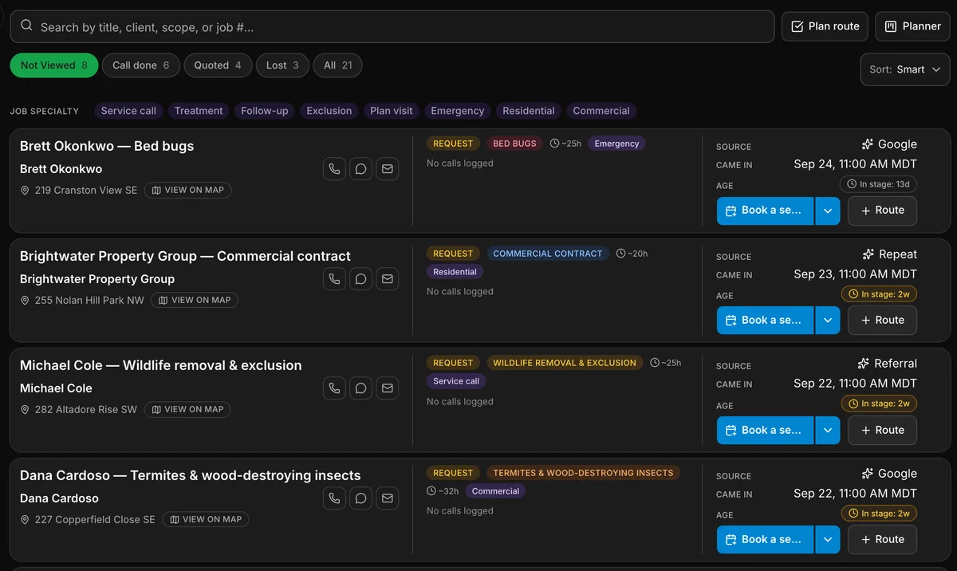Add Michael Cole job to Route
The image size is (957, 571).
[x=881, y=430]
